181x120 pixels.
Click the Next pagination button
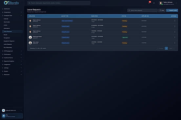tap(171, 48)
